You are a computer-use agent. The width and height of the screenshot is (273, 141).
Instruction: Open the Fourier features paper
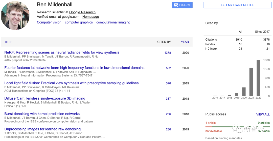tap(74, 68)
